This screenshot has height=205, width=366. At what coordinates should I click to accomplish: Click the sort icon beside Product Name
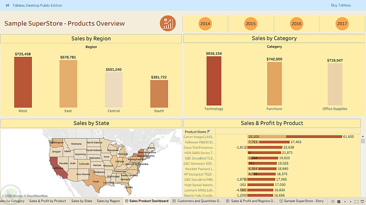(209, 132)
